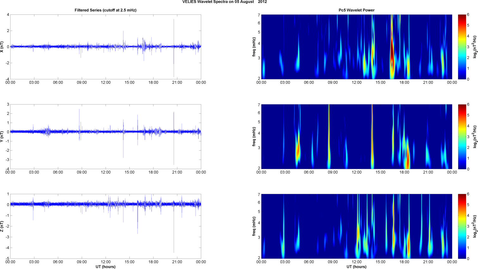Click the X component filtered series plot
This screenshot has height=269, width=478.
tap(106, 47)
